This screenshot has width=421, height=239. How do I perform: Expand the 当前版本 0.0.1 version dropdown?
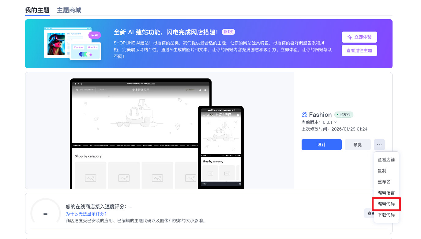[335, 122]
